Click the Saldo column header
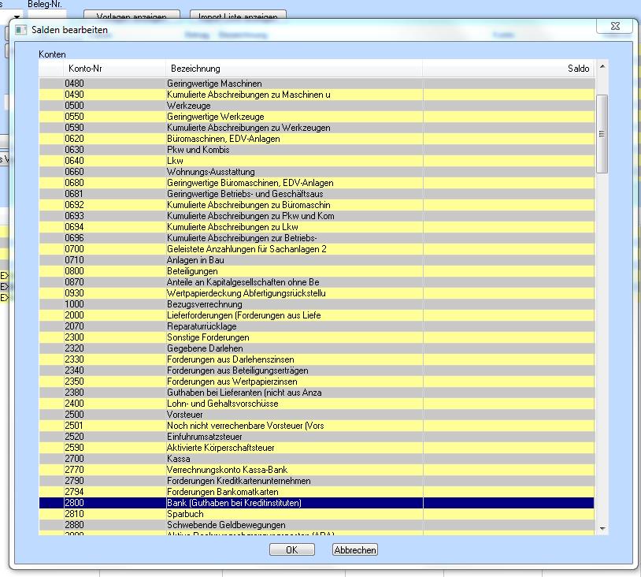The image size is (641, 577). (578, 69)
